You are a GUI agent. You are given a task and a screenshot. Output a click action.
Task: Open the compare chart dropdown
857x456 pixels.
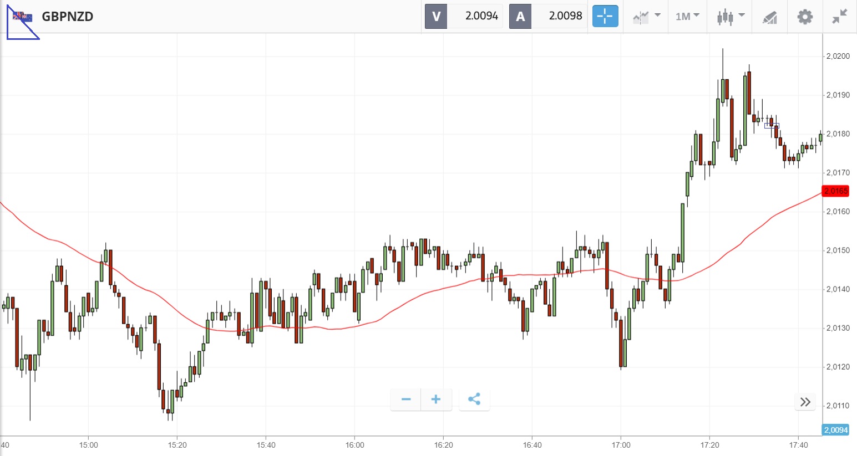pyautogui.click(x=646, y=16)
